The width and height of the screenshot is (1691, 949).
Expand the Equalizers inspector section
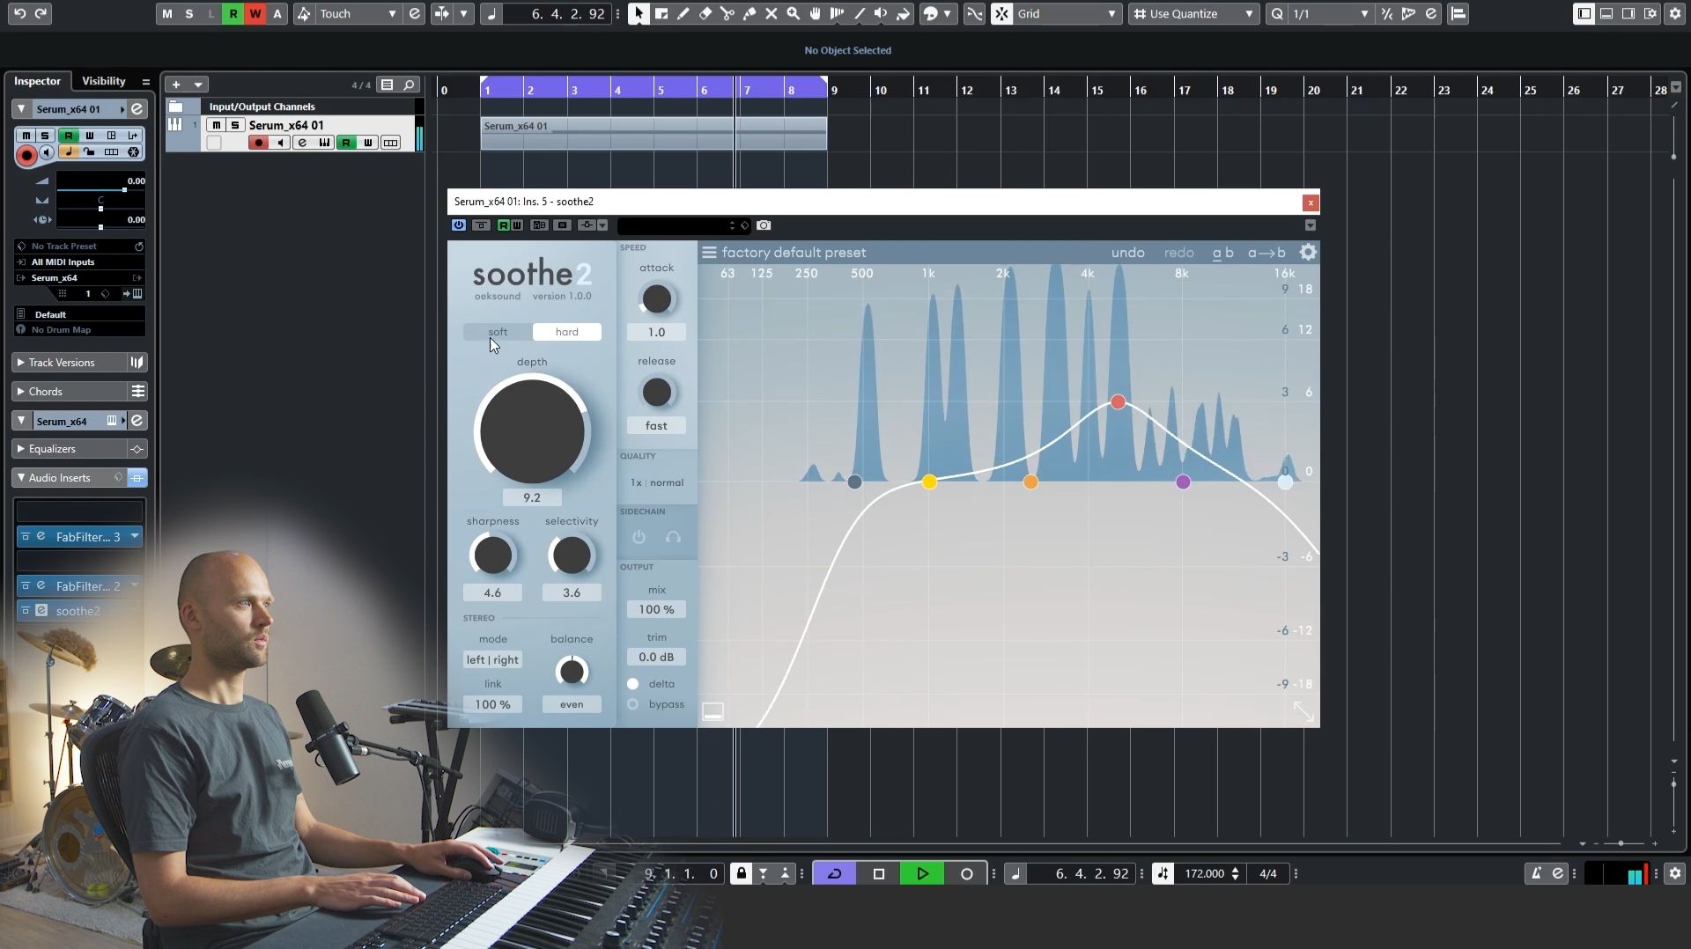click(21, 449)
